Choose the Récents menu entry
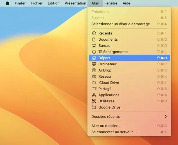Image resolution: width=178 pixels, height=145 pixels. (129, 33)
